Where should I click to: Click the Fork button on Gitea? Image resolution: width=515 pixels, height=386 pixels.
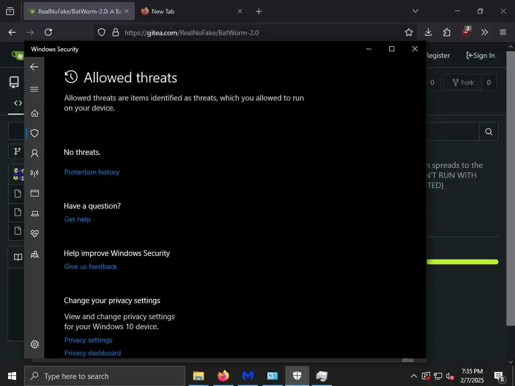pyautogui.click(x=463, y=82)
